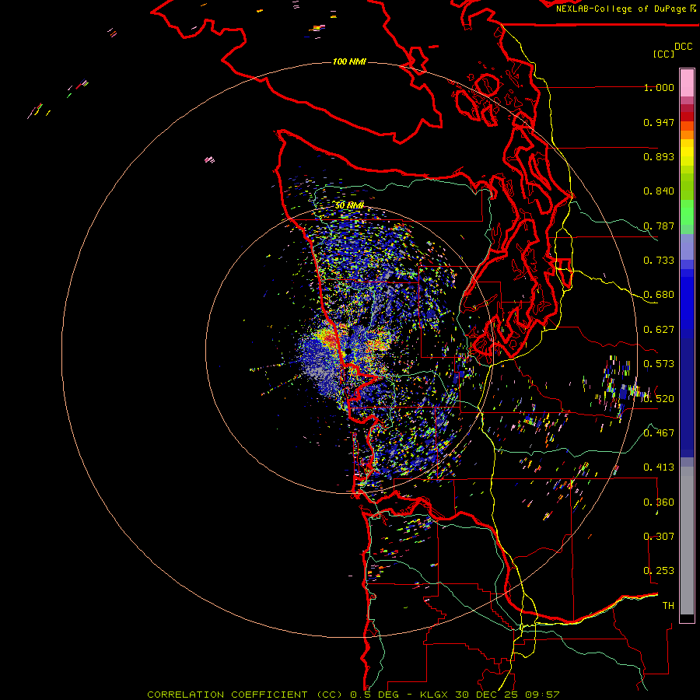This screenshot has height=700, width=700.
Task: Select the 0.253 scale value
Action: [659, 571]
